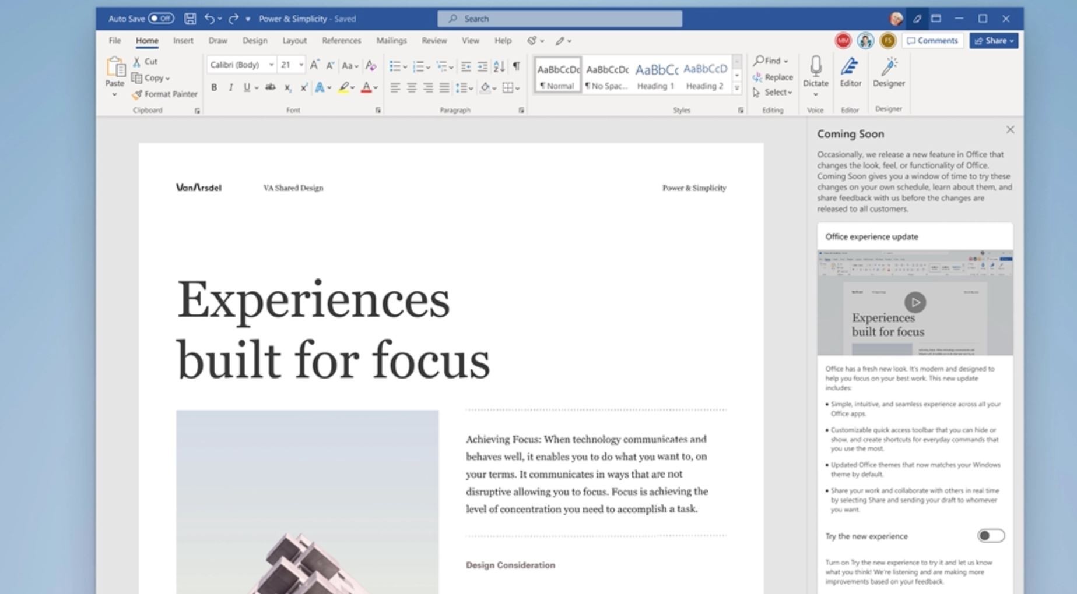Image resolution: width=1077 pixels, height=594 pixels.
Task: Apply the No Spacing style
Action: (x=607, y=75)
